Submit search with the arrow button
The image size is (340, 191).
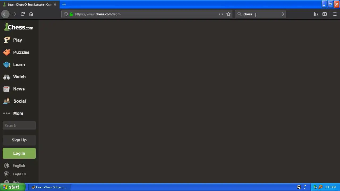(x=282, y=14)
